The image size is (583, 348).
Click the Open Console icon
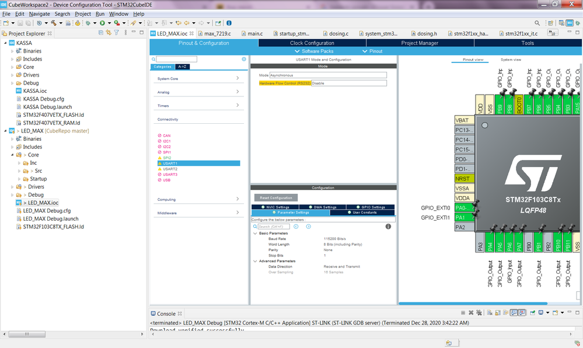[555, 312]
